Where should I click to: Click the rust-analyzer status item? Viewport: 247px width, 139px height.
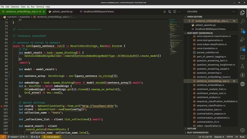(x=51, y=137)
